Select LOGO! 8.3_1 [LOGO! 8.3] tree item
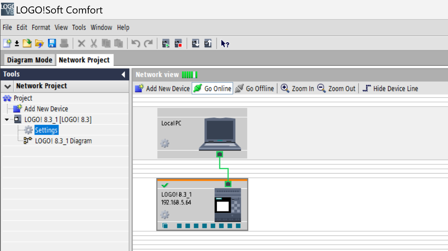448x251 pixels. coord(58,120)
